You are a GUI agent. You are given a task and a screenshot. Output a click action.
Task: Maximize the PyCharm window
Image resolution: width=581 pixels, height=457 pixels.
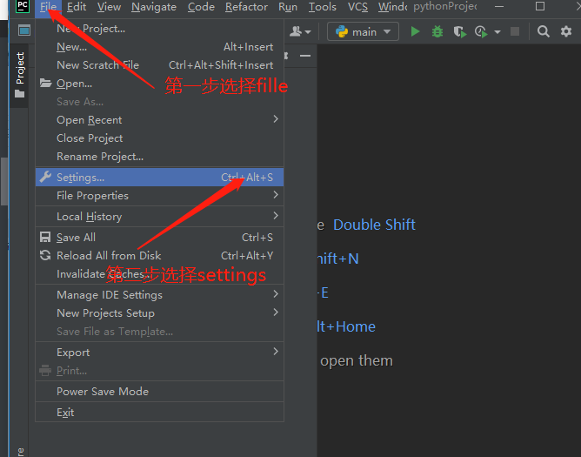pyautogui.click(x=540, y=6)
